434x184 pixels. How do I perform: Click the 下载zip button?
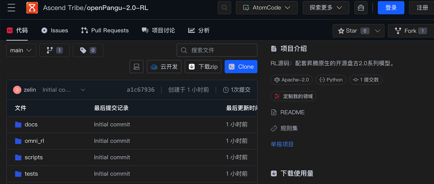click(x=203, y=67)
